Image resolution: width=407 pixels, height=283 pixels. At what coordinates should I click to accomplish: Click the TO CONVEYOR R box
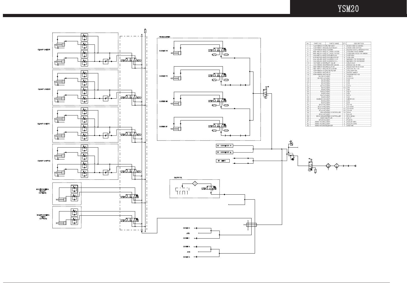224,145
